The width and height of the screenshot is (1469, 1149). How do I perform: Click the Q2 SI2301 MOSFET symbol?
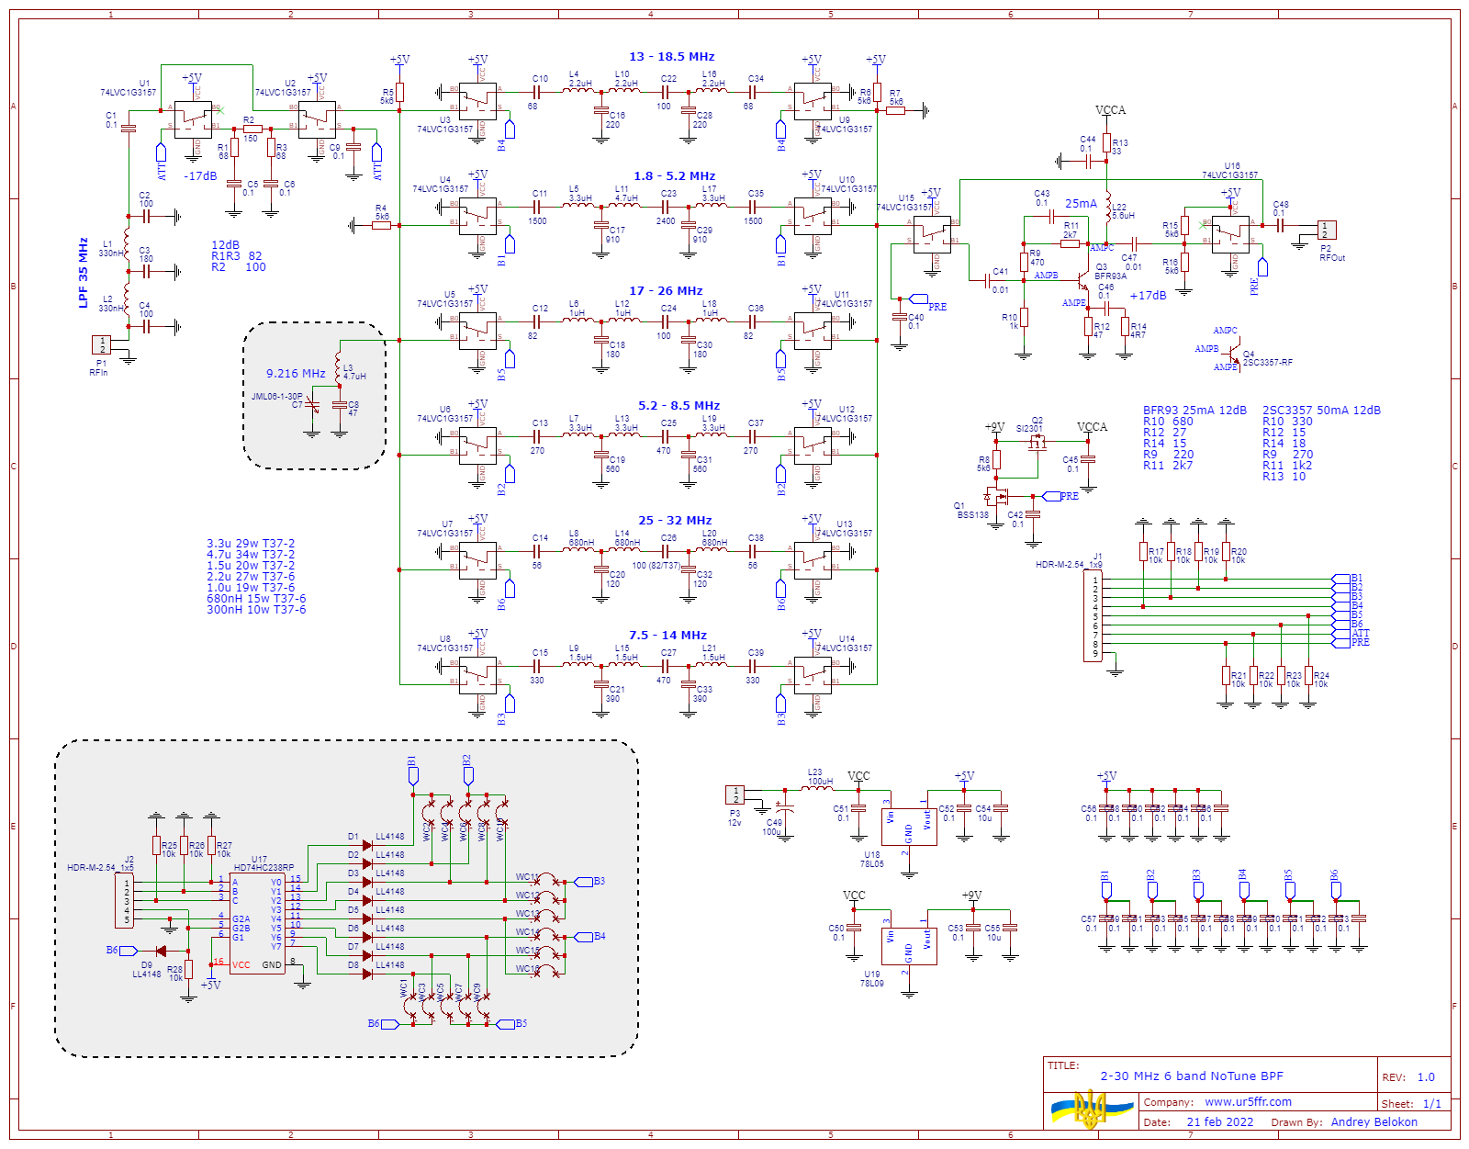click(x=1037, y=444)
